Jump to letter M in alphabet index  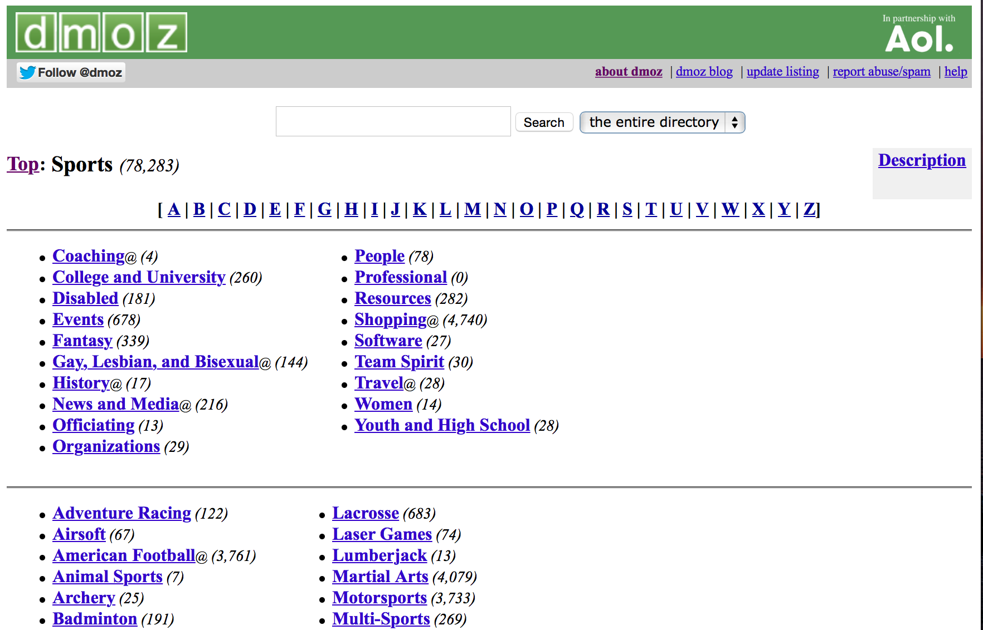[472, 209]
